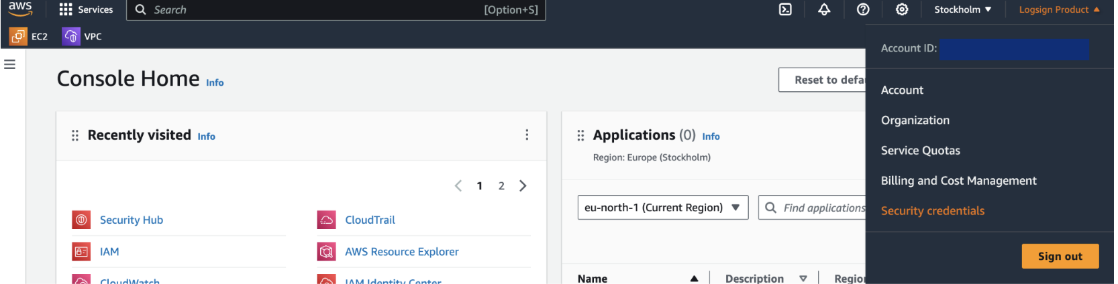Screen dimensions: 1118x284
Task: Go to previous page of recently visited
Action: (458, 186)
